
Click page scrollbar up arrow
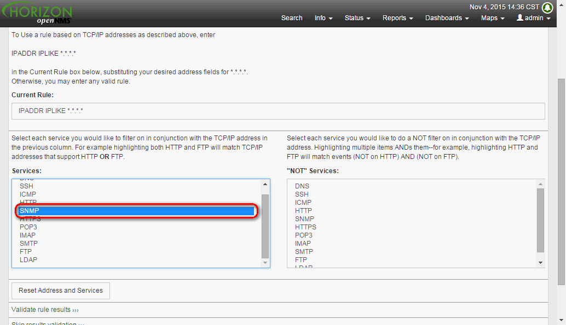point(561,5)
